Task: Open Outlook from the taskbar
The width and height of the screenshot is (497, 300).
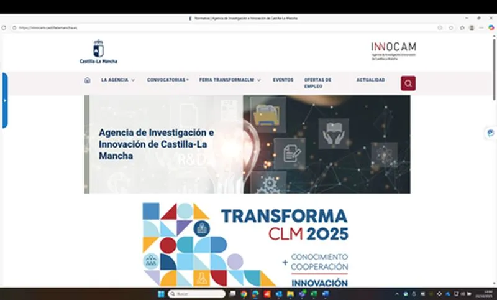Action: tap(279, 294)
